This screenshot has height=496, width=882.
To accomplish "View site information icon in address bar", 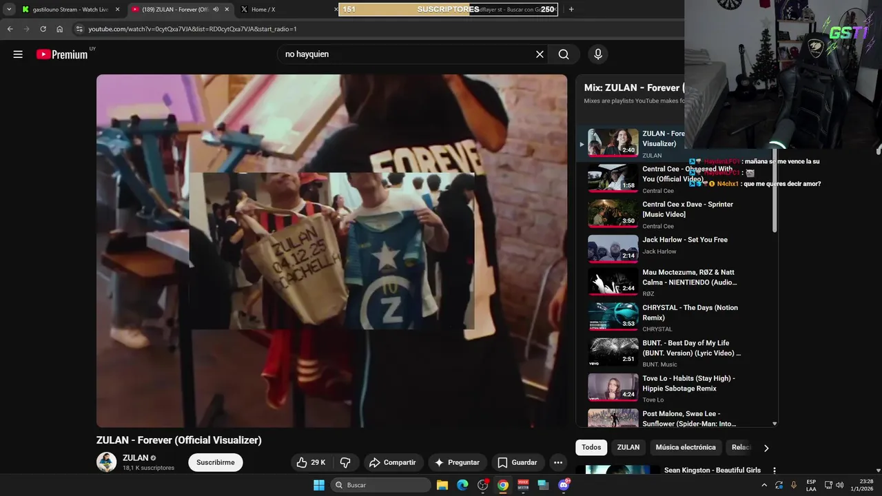I will click(79, 29).
